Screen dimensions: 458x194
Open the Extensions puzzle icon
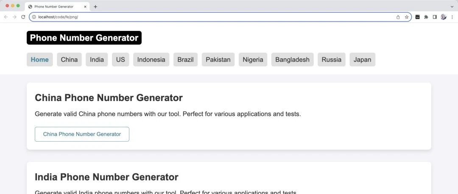tap(426, 17)
